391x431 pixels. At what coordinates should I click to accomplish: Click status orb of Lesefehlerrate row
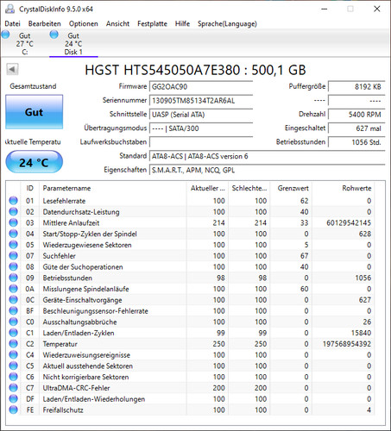click(x=13, y=201)
